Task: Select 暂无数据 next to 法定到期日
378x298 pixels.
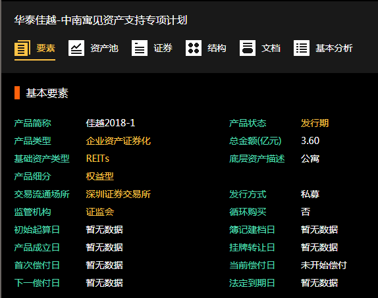Action: coord(319,283)
